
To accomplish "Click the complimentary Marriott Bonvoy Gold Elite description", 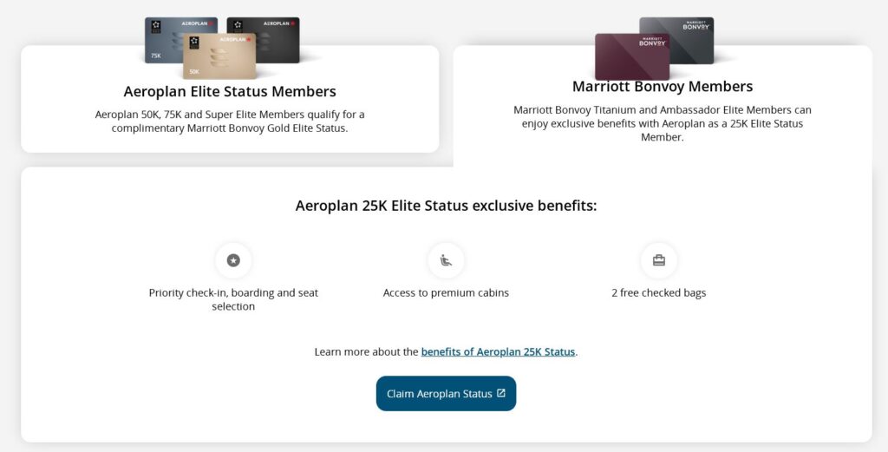I will click(x=230, y=121).
